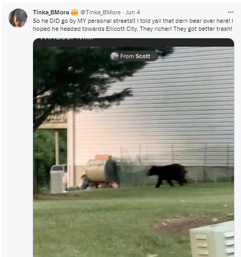Open the tweet via the 'Jun 4' timestamp
This screenshot has width=241, height=257.
click(133, 12)
